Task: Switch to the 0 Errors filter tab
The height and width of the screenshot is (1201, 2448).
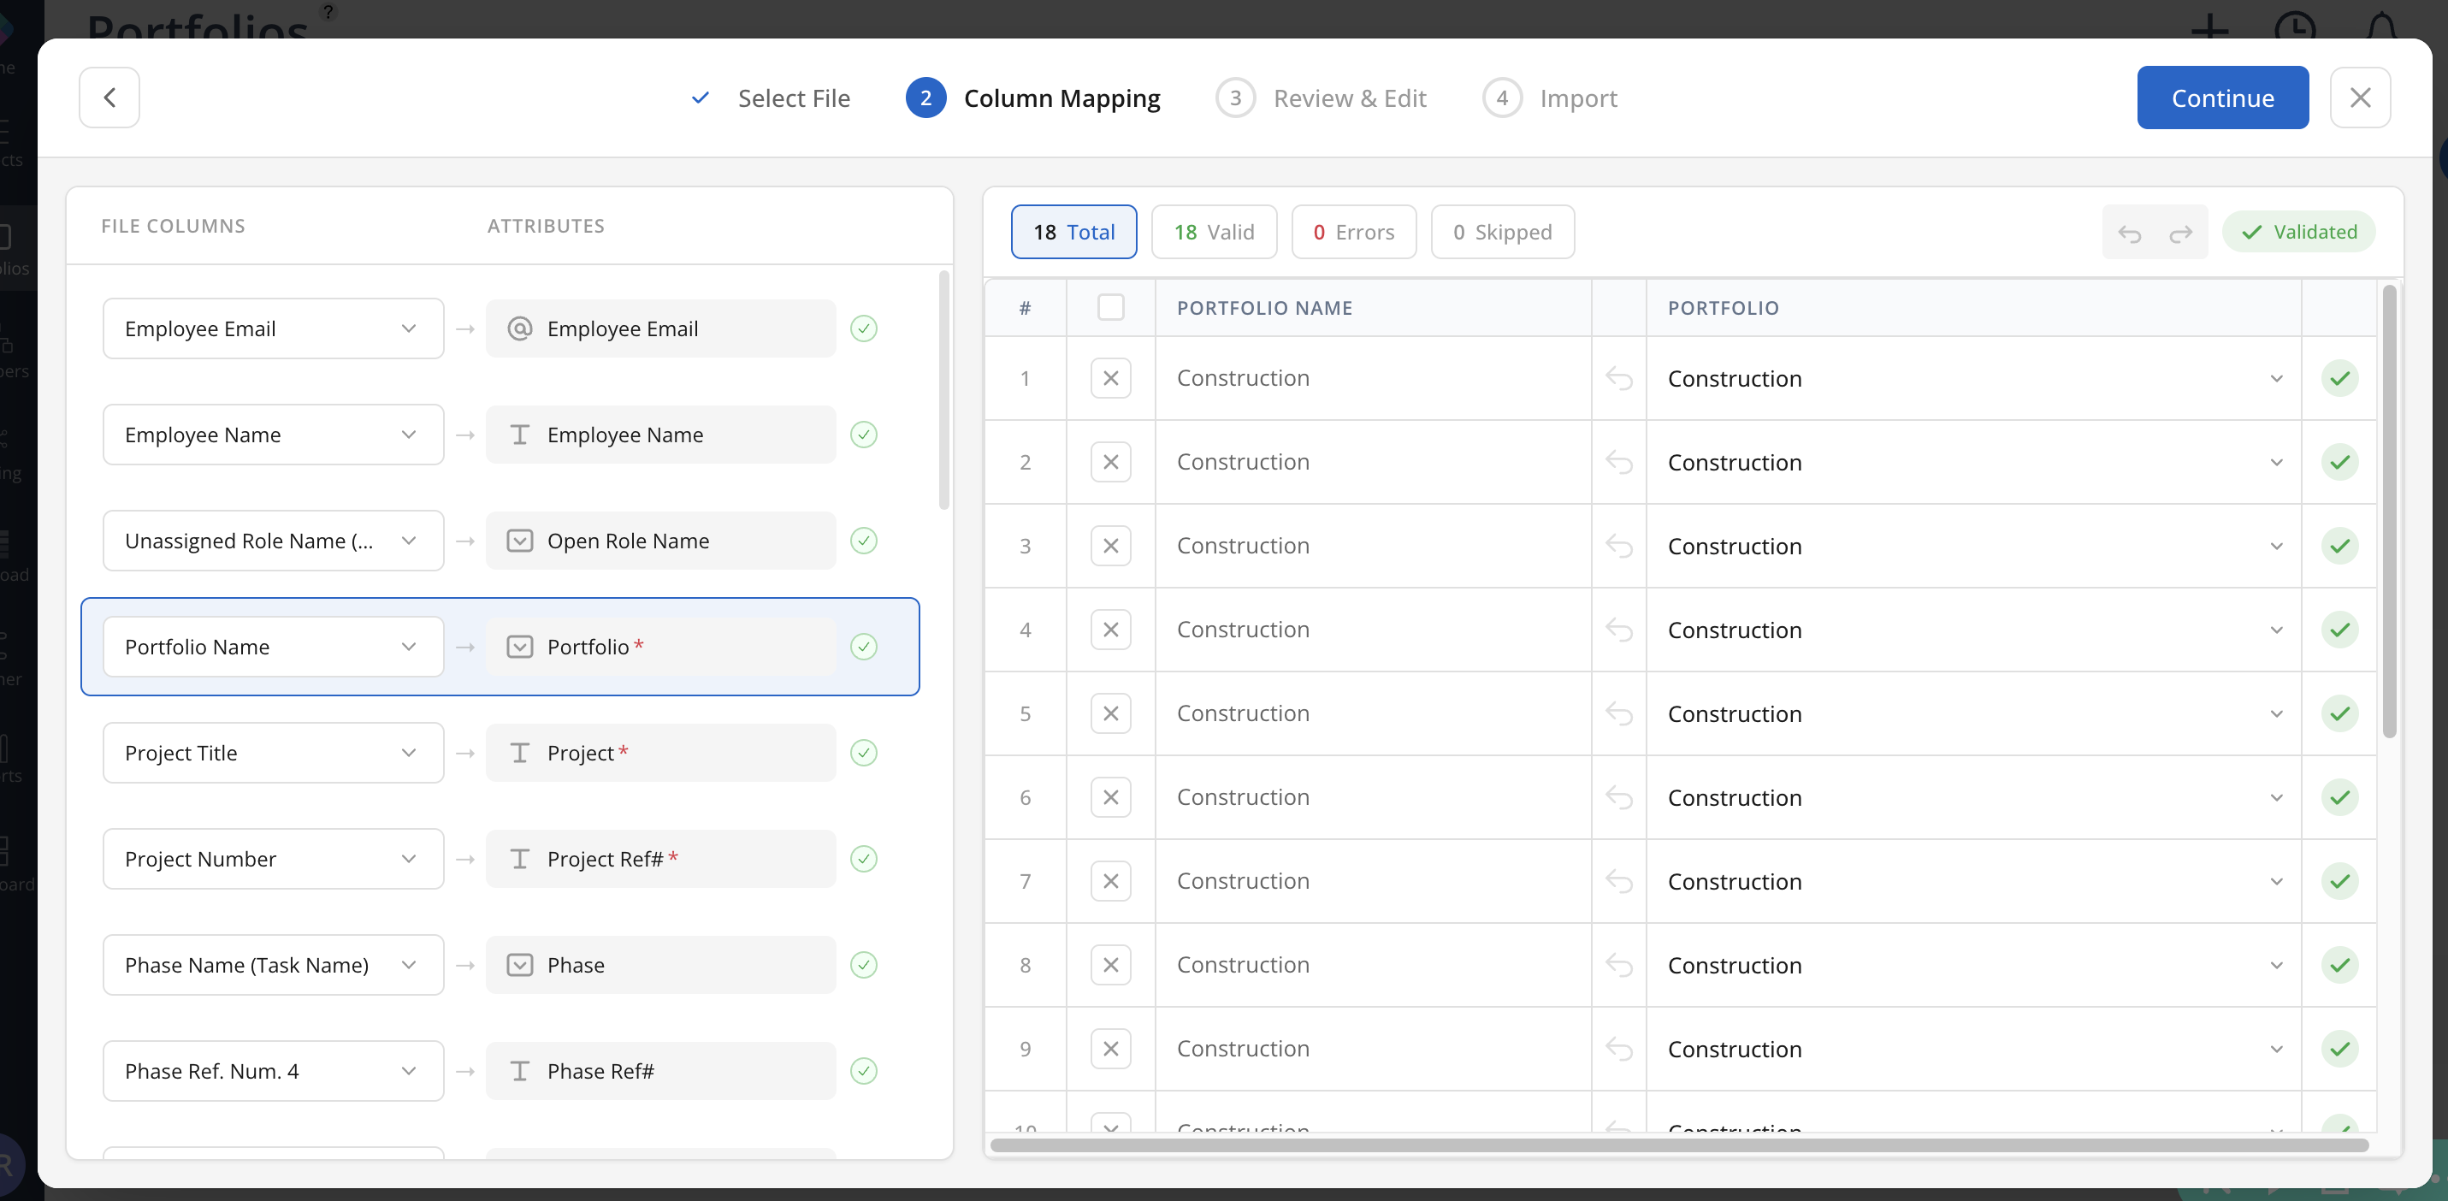Action: click(x=1353, y=232)
